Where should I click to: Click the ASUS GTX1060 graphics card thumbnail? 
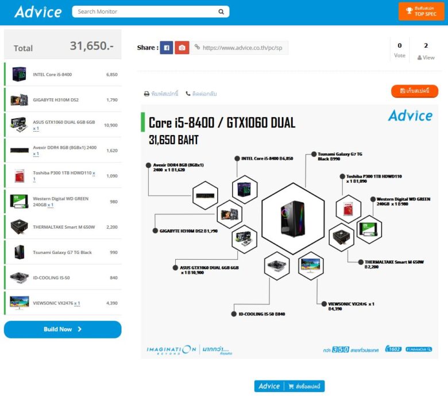(x=19, y=125)
